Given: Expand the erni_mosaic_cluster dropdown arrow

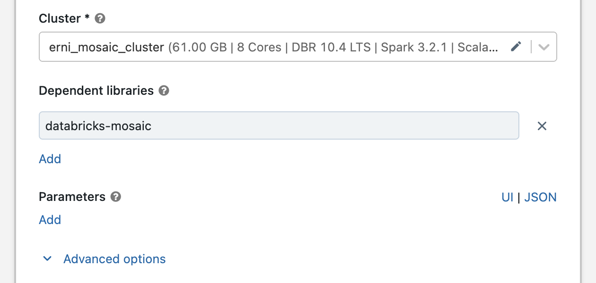Looking at the screenshot, I should point(543,47).
